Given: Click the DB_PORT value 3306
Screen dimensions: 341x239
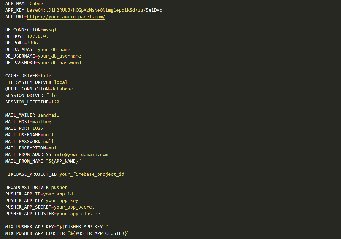Looking at the screenshot, I should pyautogui.click(x=32, y=43).
